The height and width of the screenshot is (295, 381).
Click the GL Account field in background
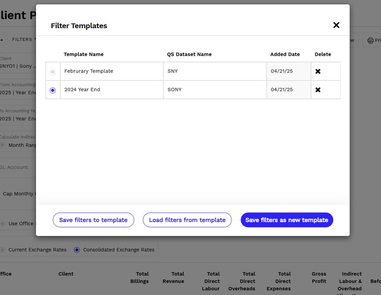(18, 167)
